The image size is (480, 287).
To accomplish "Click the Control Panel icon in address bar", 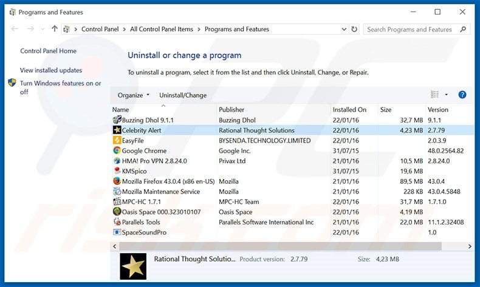I will click(x=66, y=29).
